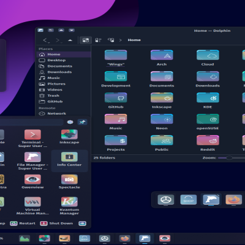
Task: Open Firefox from the bottom taskbar
Action: coord(124,238)
